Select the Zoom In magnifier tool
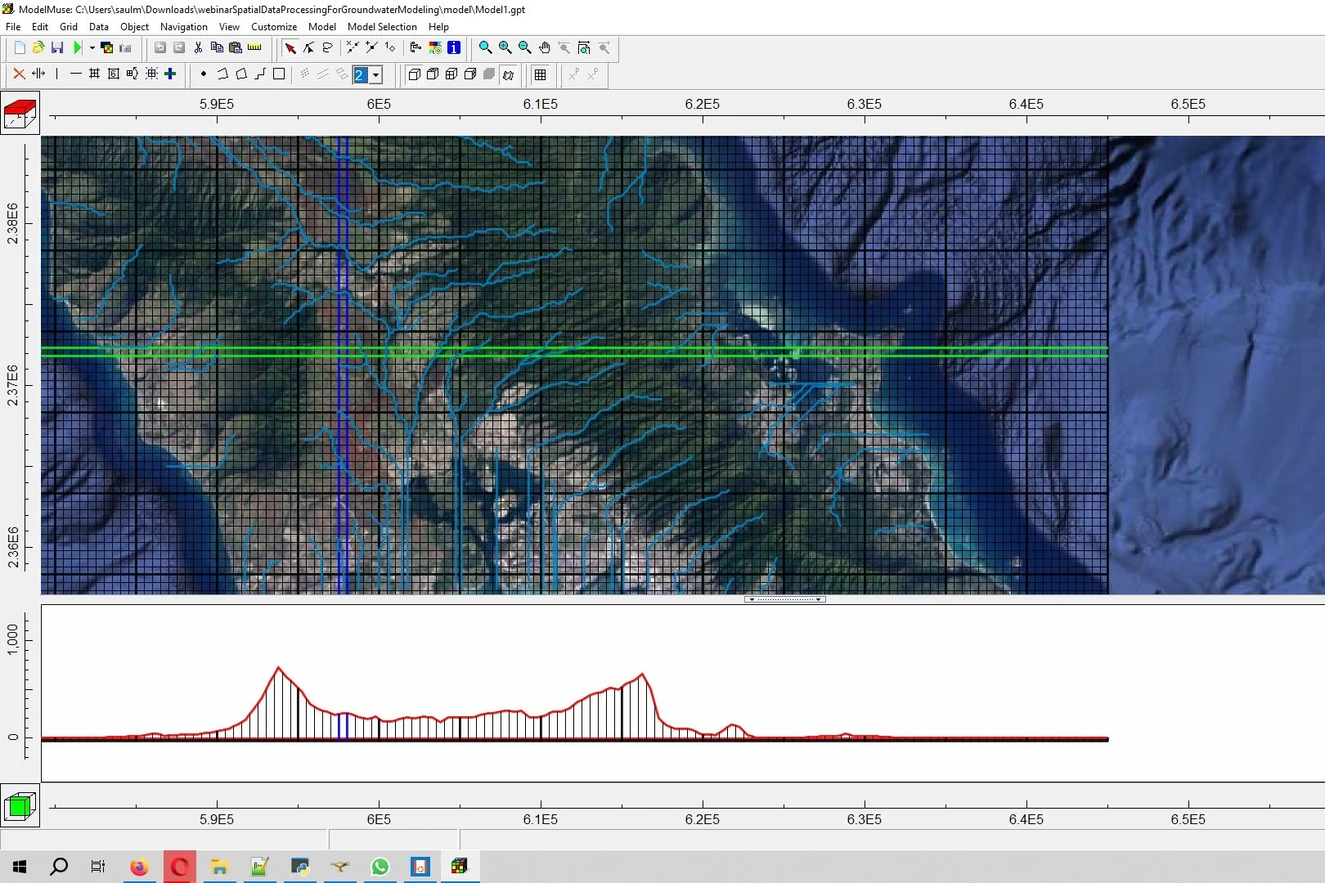 (x=505, y=48)
